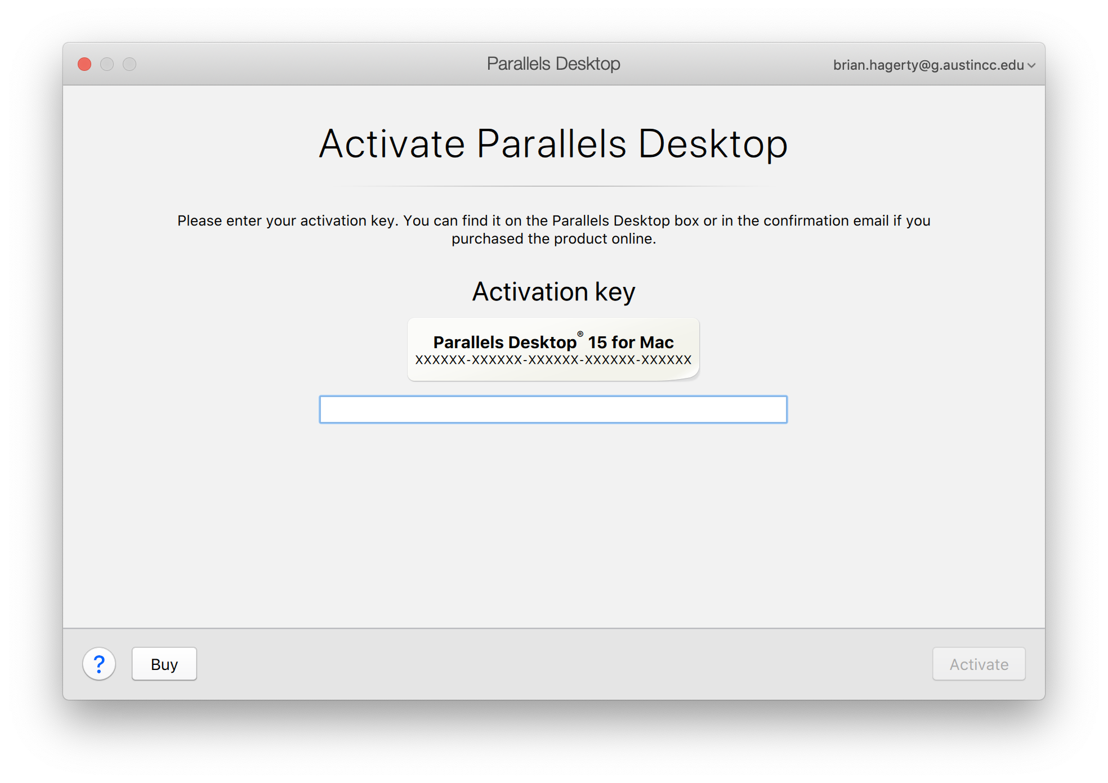The image size is (1108, 783).
Task: Close the window with the red button
Action: pos(84,64)
